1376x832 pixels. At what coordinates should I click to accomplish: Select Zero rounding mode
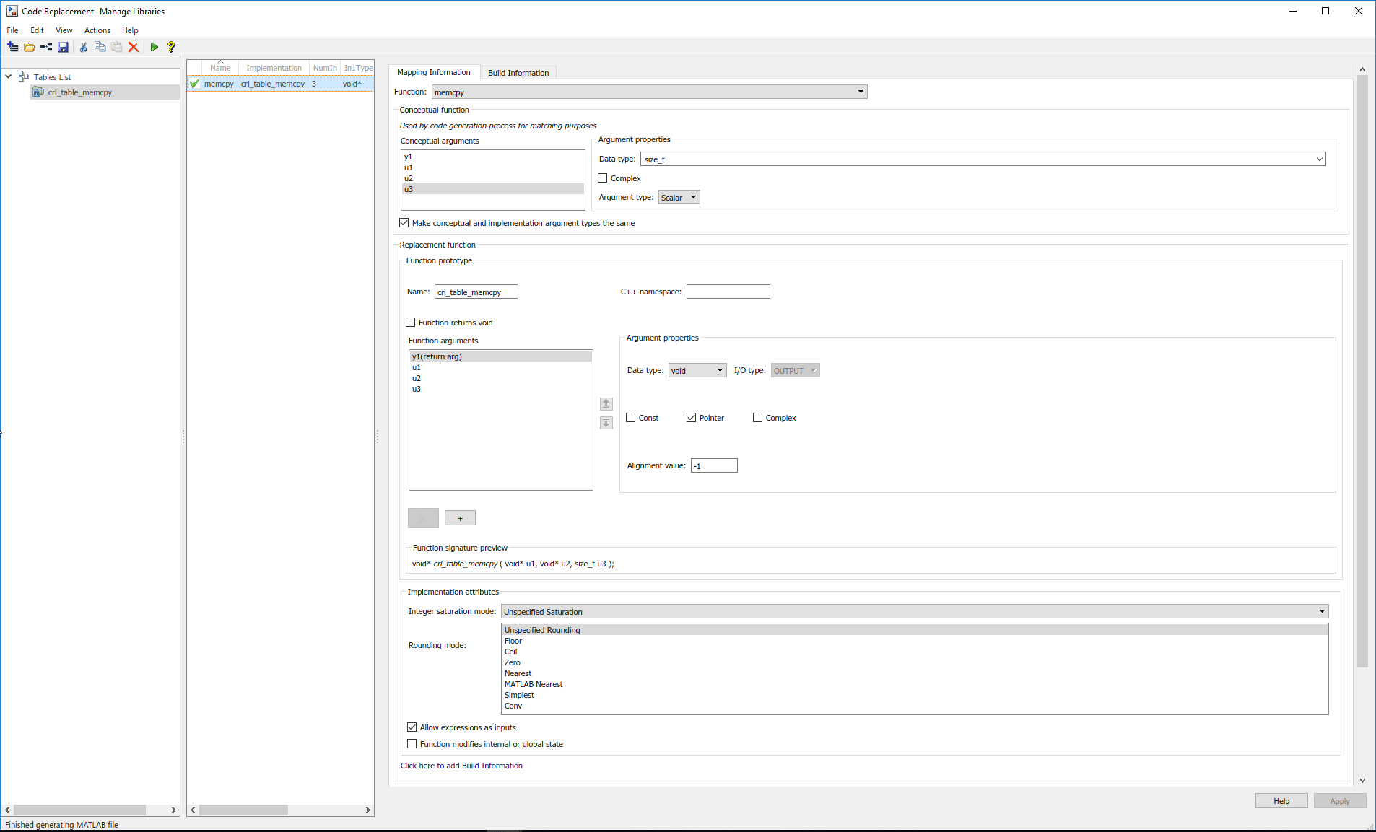(915, 662)
